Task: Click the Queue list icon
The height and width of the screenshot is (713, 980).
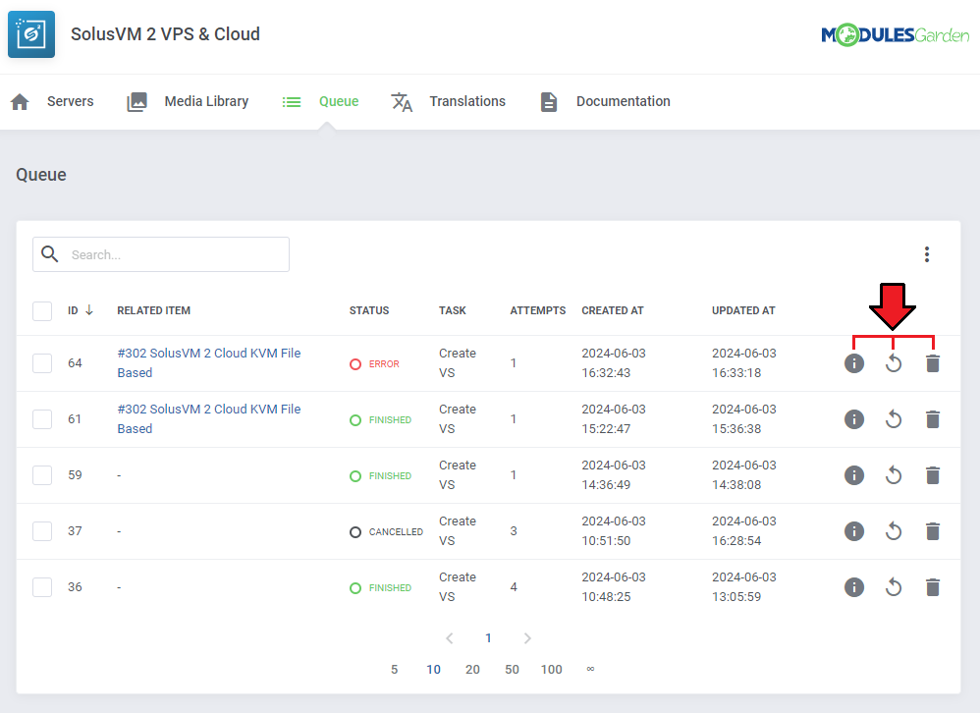Action: tap(292, 102)
